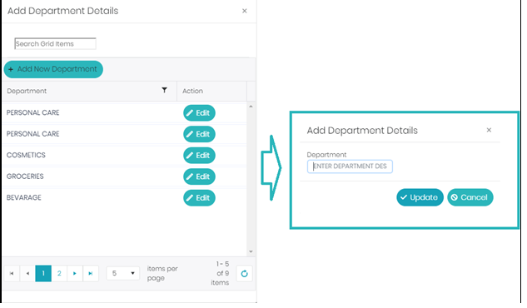Select page 1 in the pager
527x308 pixels.
43,273
